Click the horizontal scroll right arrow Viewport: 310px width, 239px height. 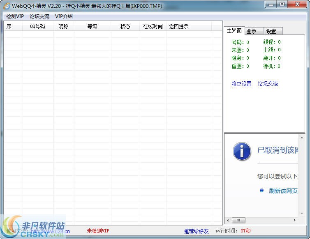pyautogui.click(x=294, y=220)
